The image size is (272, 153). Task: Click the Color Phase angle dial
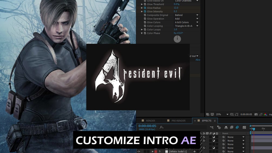[177, 39]
